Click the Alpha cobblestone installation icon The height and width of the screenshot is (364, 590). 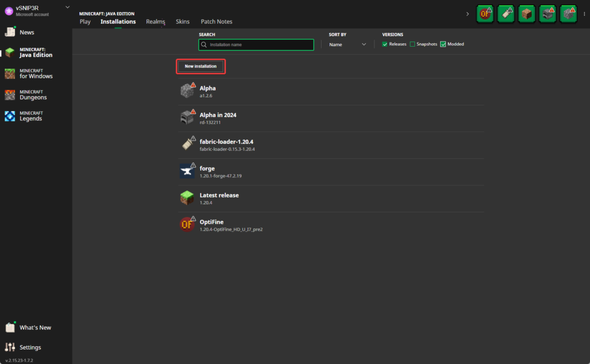click(187, 90)
